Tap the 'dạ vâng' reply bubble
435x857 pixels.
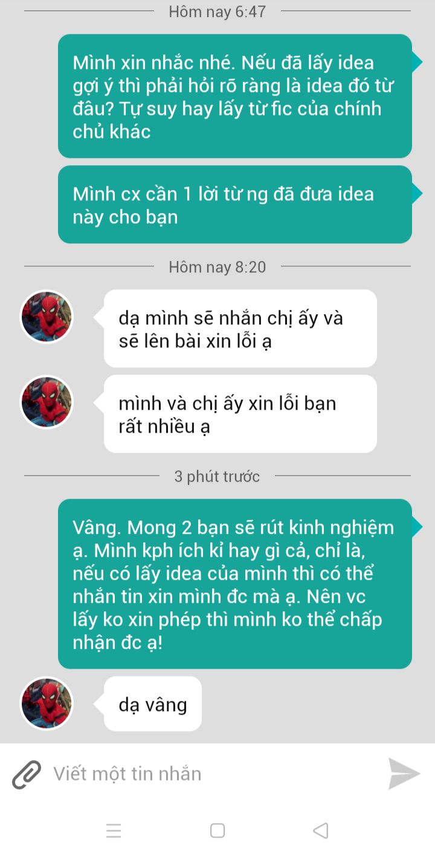pos(153,704)
